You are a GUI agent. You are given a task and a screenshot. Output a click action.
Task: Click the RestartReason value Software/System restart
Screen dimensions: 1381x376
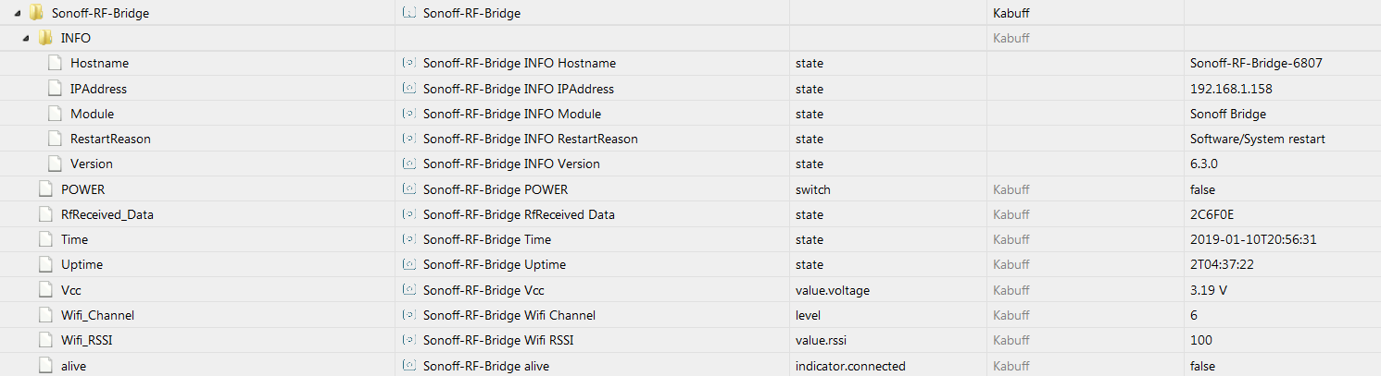click(1257, 139)
